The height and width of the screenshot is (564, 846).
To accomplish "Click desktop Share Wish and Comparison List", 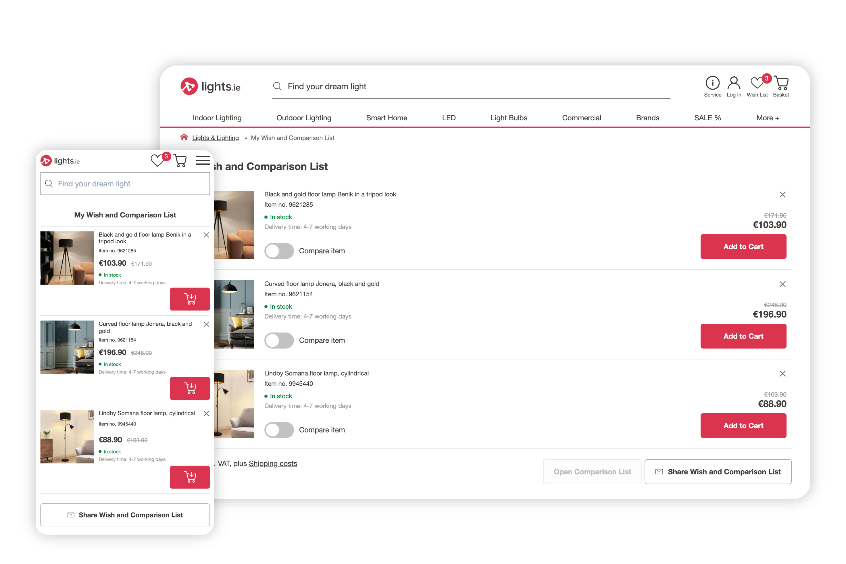I will (718, 472).
